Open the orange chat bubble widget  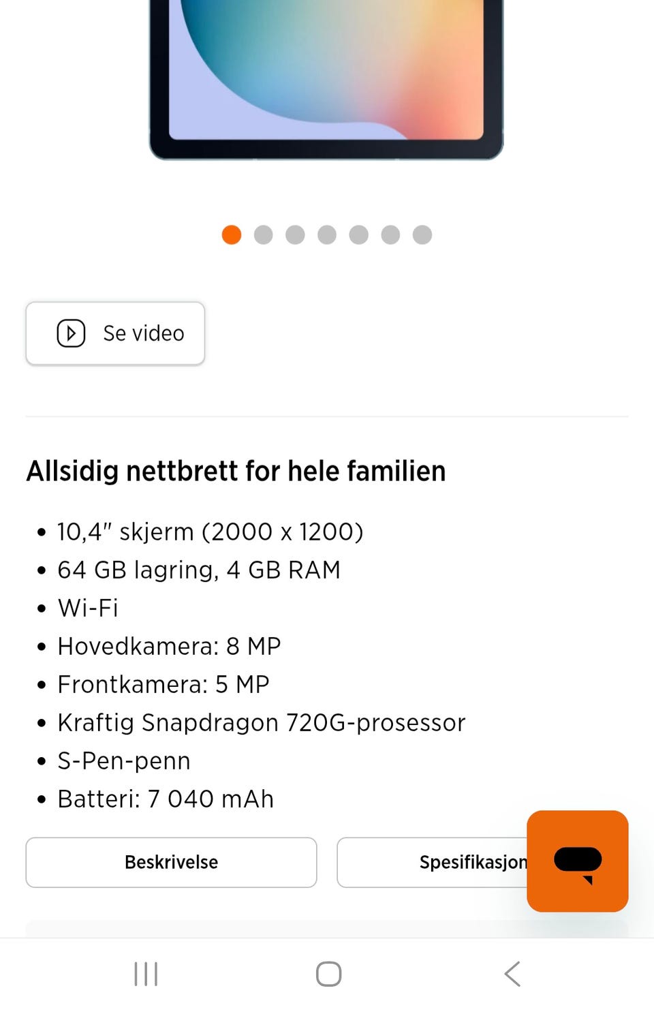577,861
